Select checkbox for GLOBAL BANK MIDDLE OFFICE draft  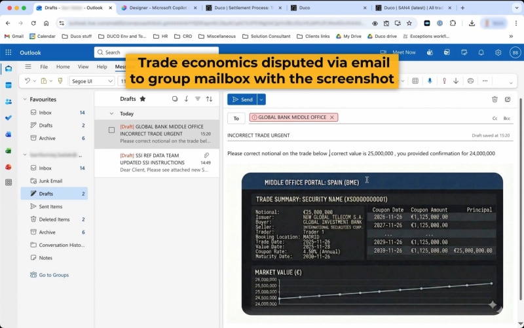click(111, 130)
